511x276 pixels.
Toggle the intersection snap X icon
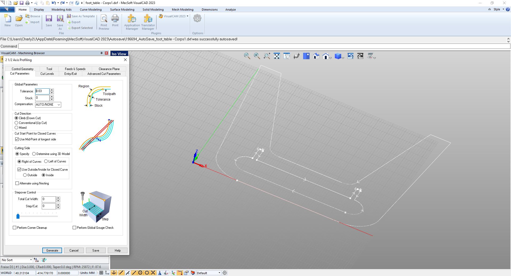[x=153, y=273]
